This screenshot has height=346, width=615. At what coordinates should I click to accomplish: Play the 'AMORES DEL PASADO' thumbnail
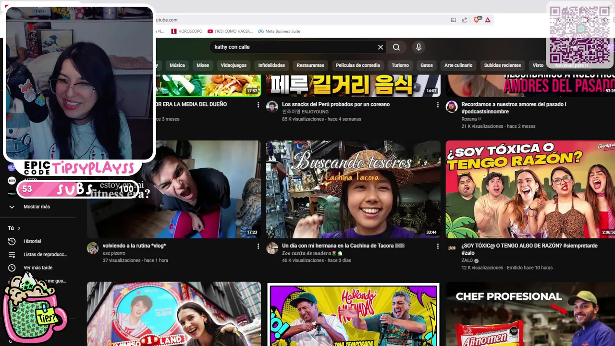point(530,86)
